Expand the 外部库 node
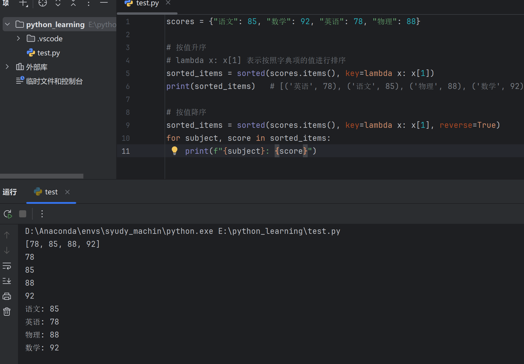 point(7,67)
